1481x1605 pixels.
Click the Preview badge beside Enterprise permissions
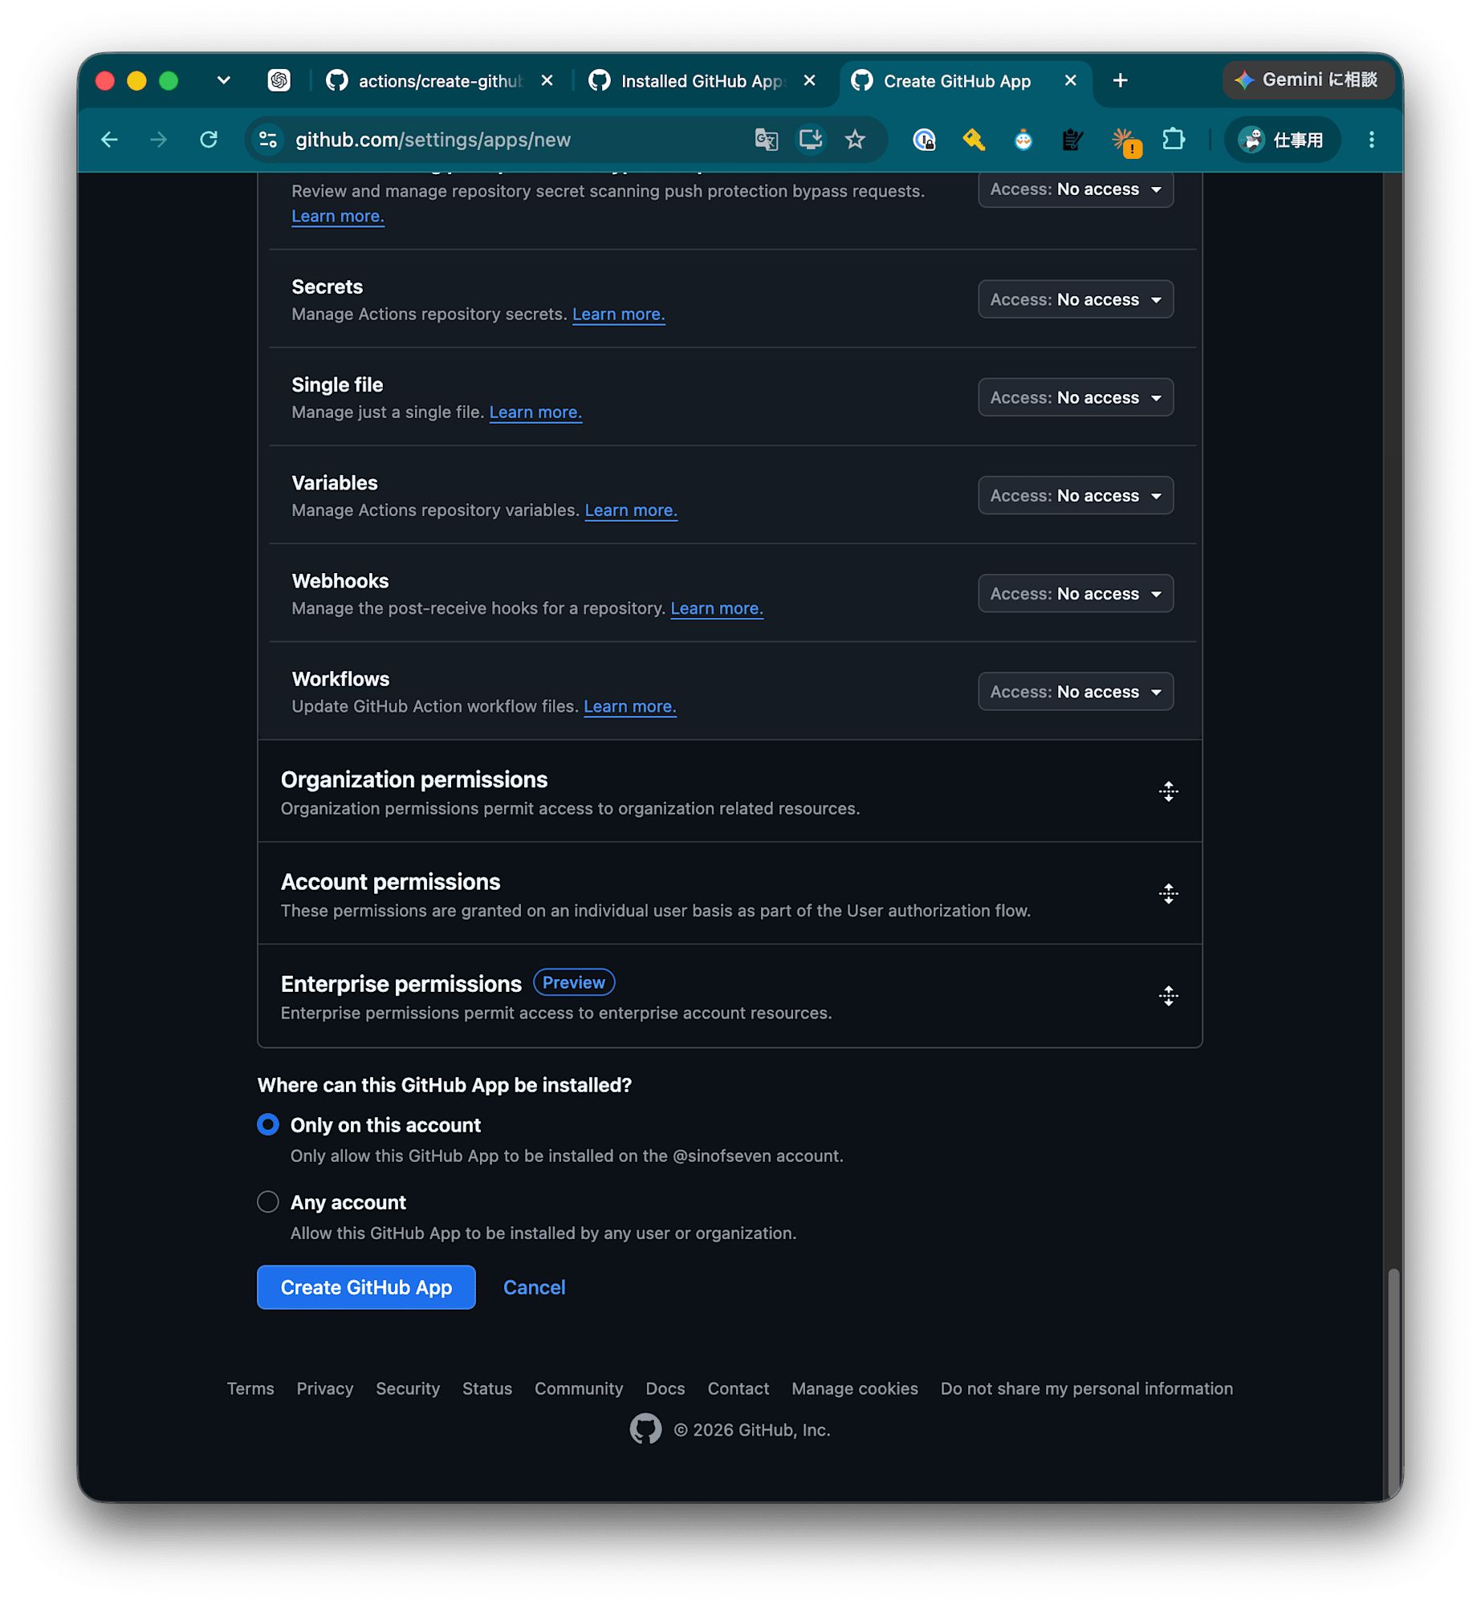(x=573, y=981)
